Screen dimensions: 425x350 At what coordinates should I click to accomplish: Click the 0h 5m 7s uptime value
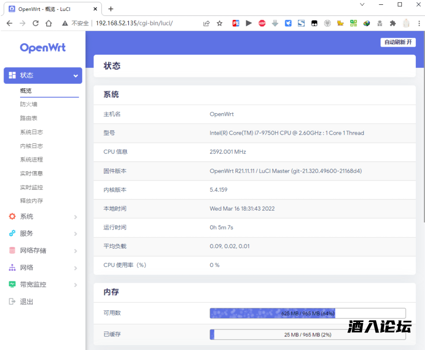(221, 228)
